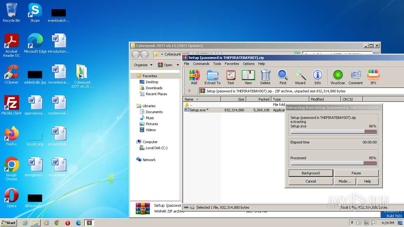Show hidden system tray icons
This screenshot has width=404, height=227.
[x=352, y=223]
